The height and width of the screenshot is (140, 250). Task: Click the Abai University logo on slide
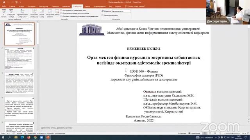(x=92, y=30)
